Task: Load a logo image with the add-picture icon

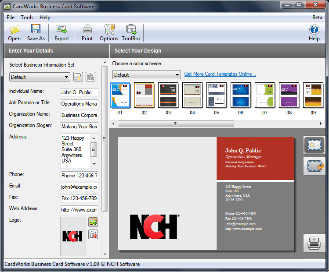Action: 93,222
